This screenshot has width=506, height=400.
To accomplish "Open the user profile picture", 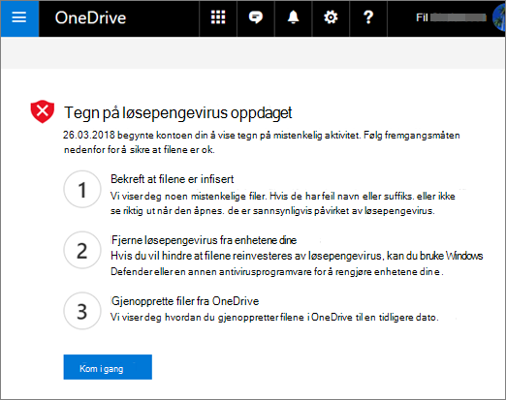I will 499,17.
